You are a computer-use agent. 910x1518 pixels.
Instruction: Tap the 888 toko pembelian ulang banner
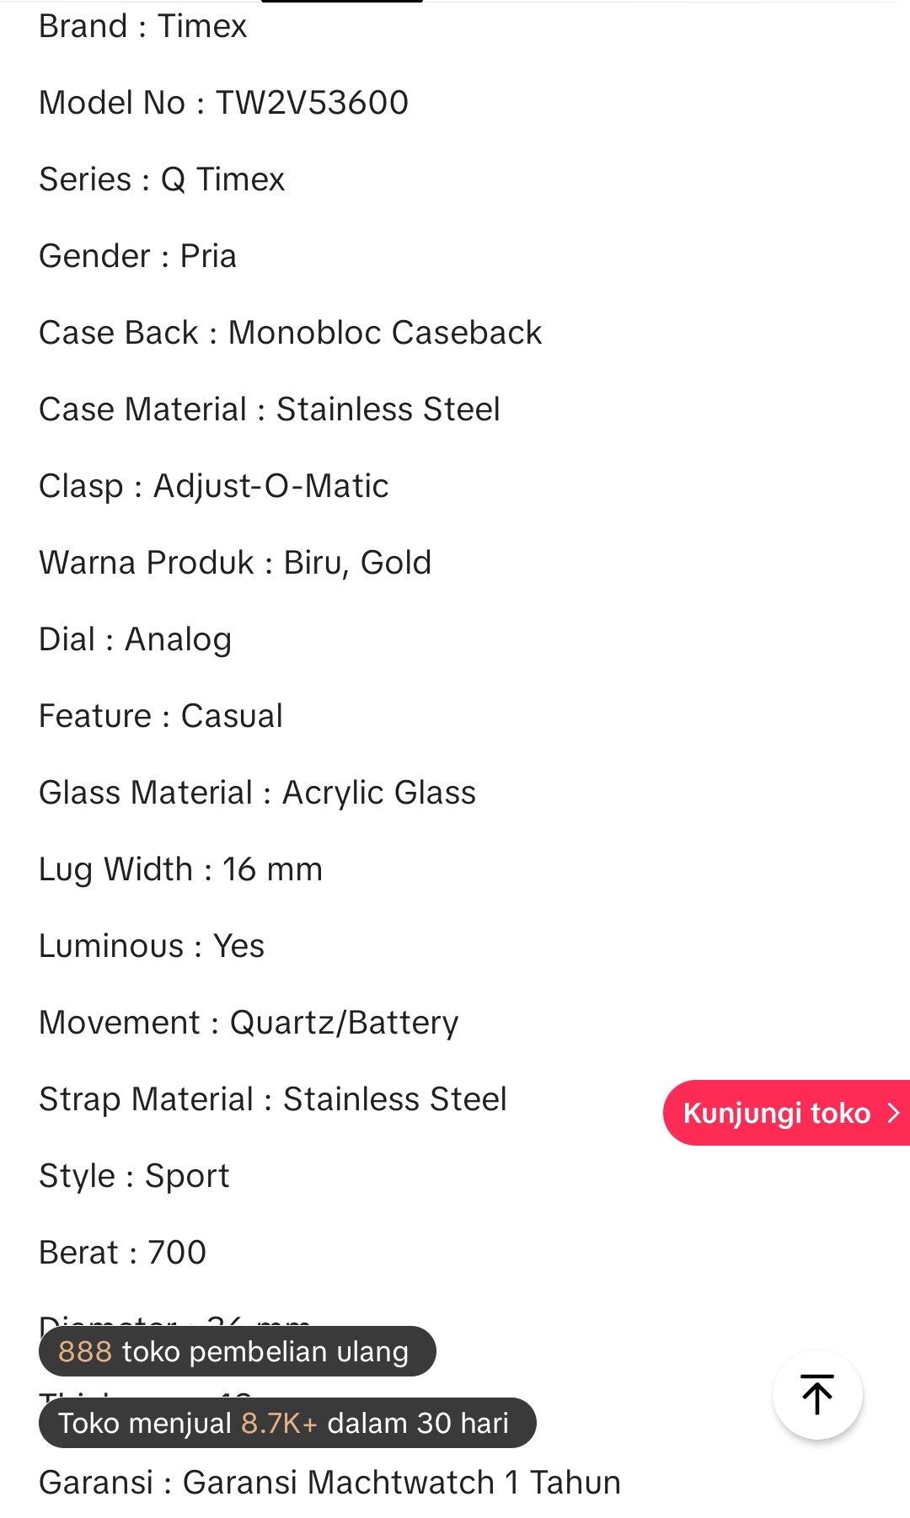pyautogui.click(x=237, y=1351)
